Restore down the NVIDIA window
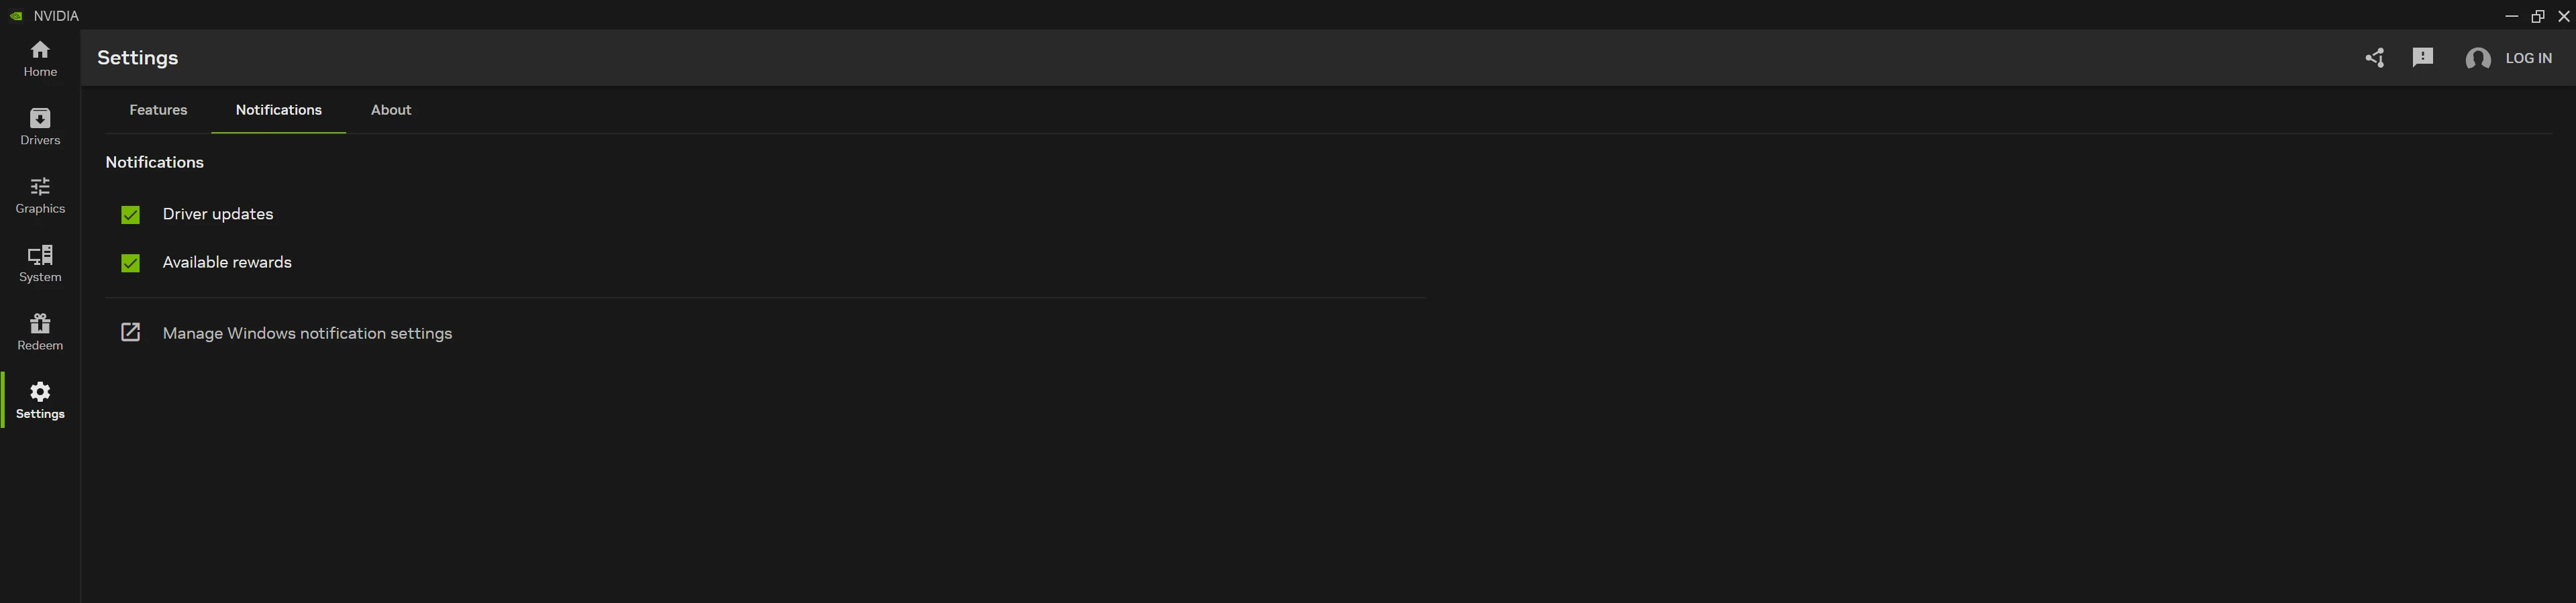This screenshot has height=603, width=2576. click(2537, 16)
